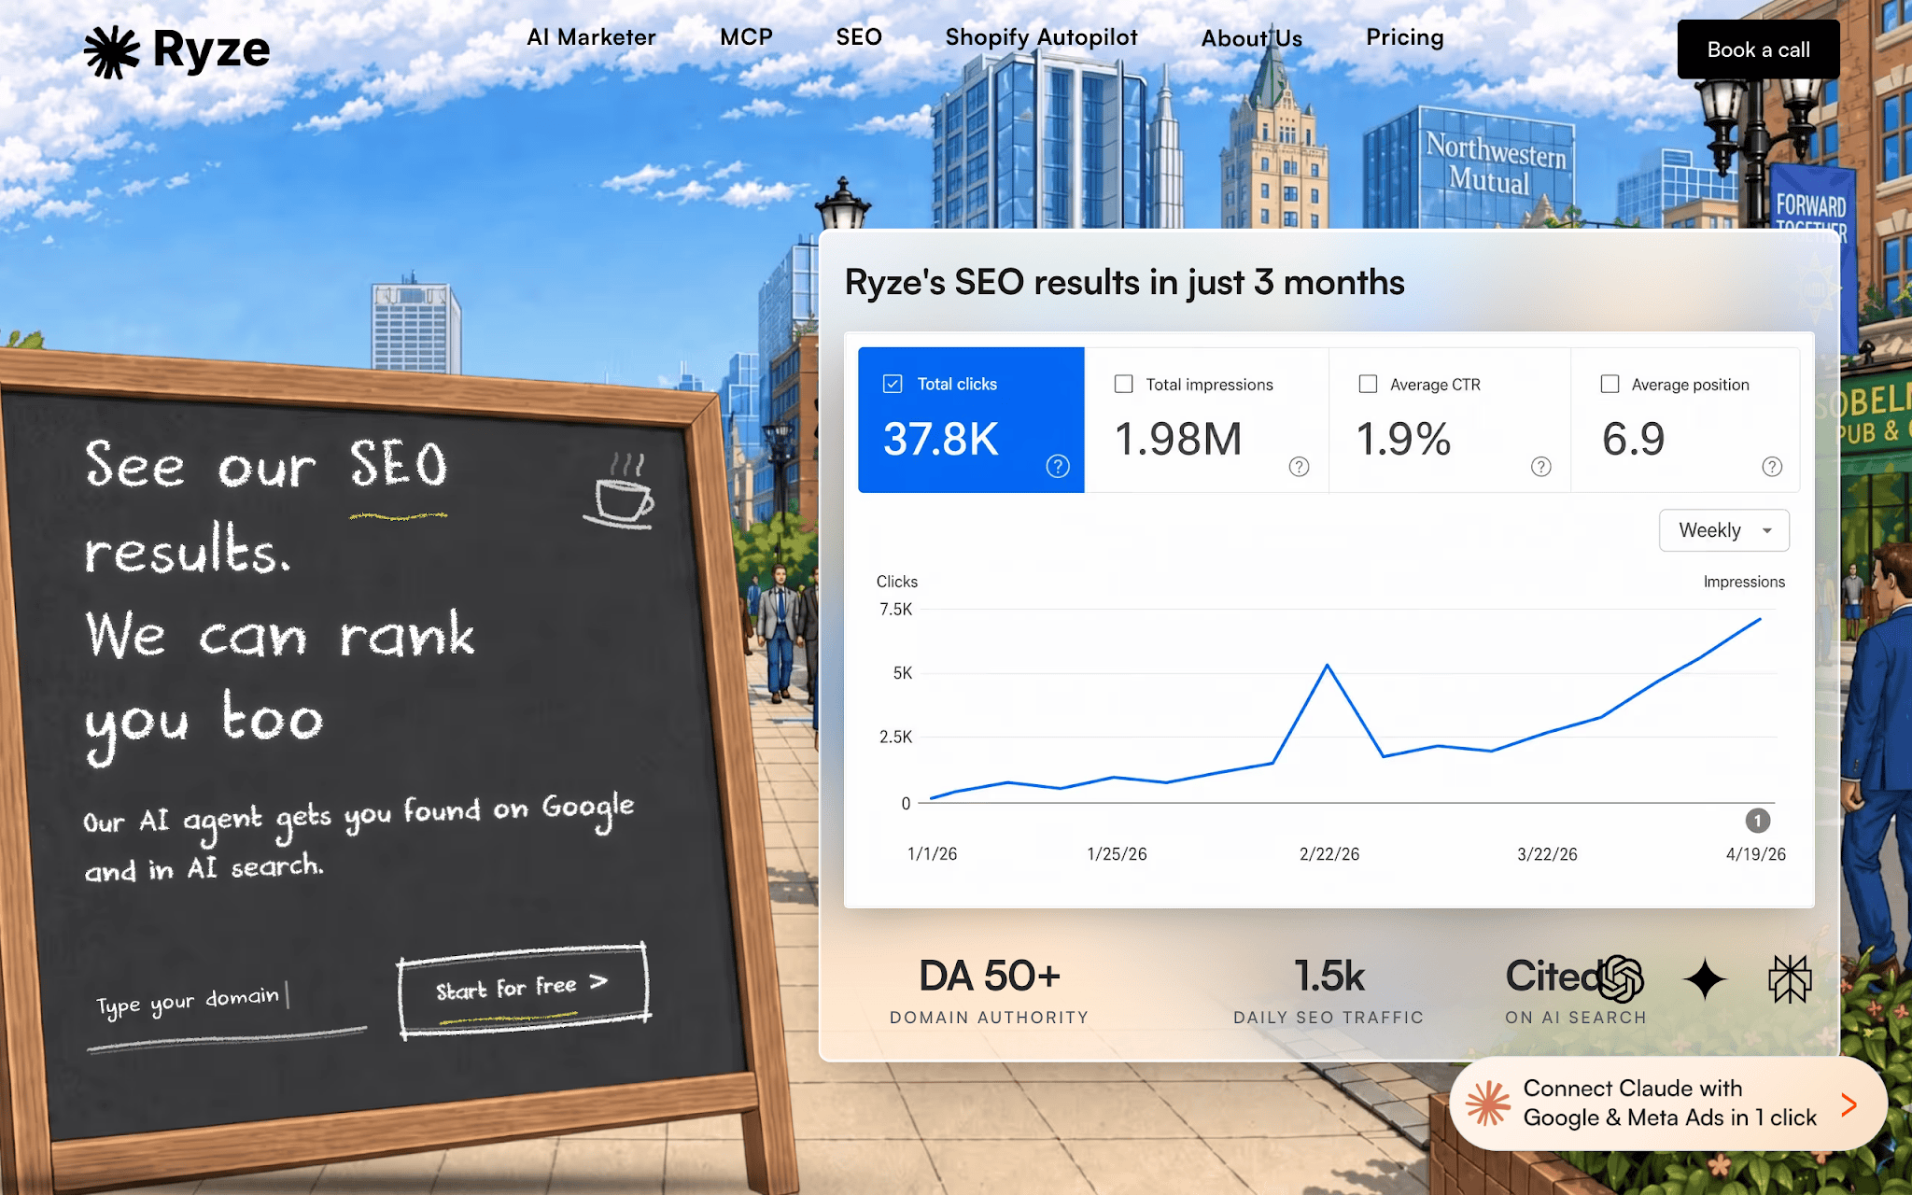Click the annotation marker 1 on chart timeline
1912x1195 pixels.
pos(1757,821)
